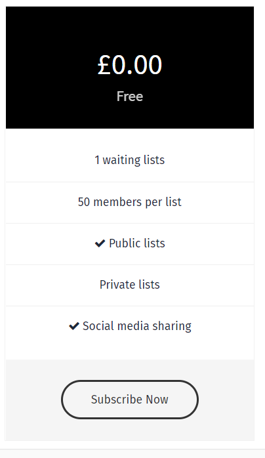This screenshot has height=458, width=265.
Task: Click the Subscribe Now button
Action: tap(130, 400)
